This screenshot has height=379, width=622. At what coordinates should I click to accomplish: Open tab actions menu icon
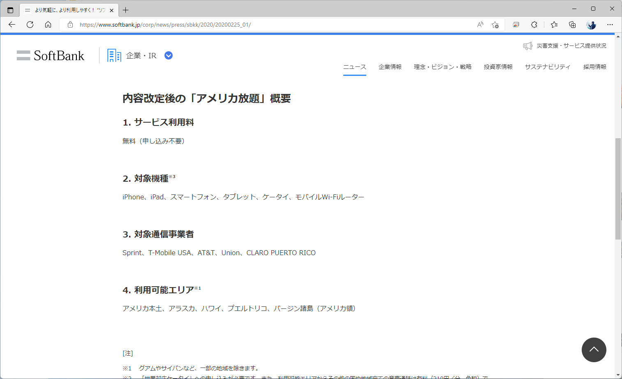point(10,10)
